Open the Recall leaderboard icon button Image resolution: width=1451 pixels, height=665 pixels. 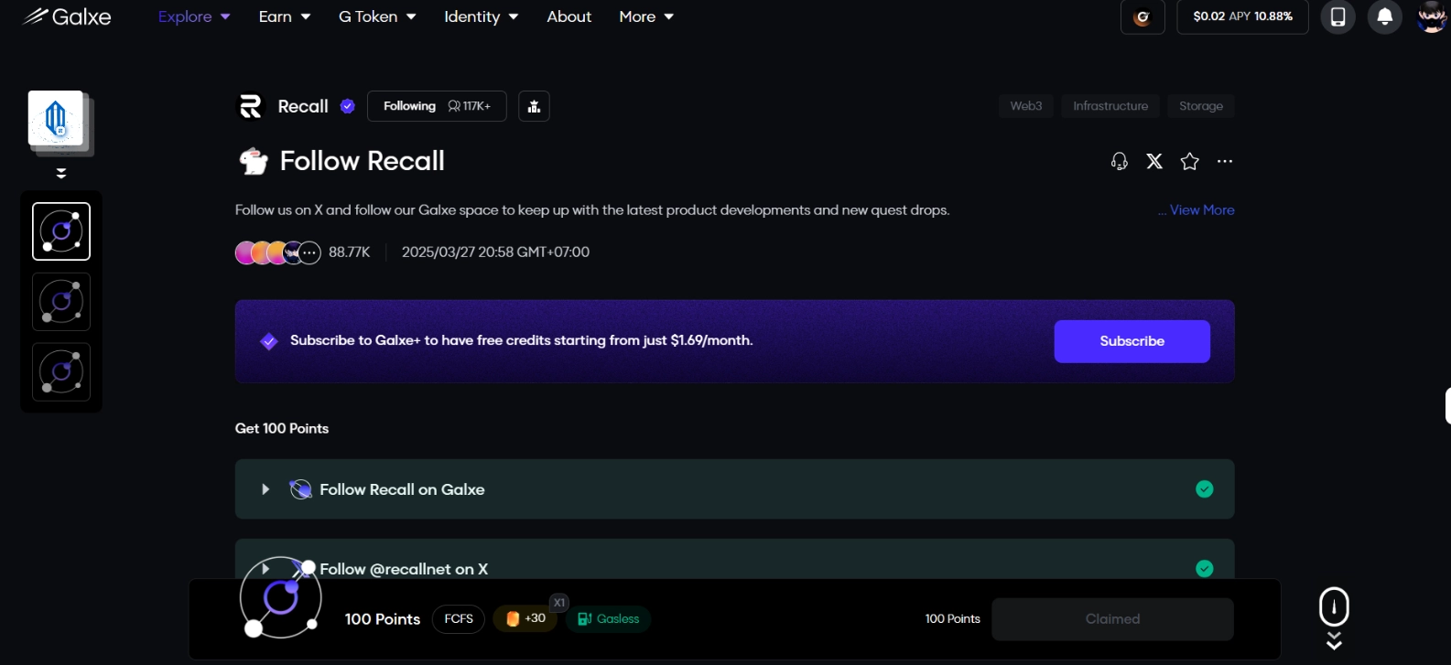(534, 106)
